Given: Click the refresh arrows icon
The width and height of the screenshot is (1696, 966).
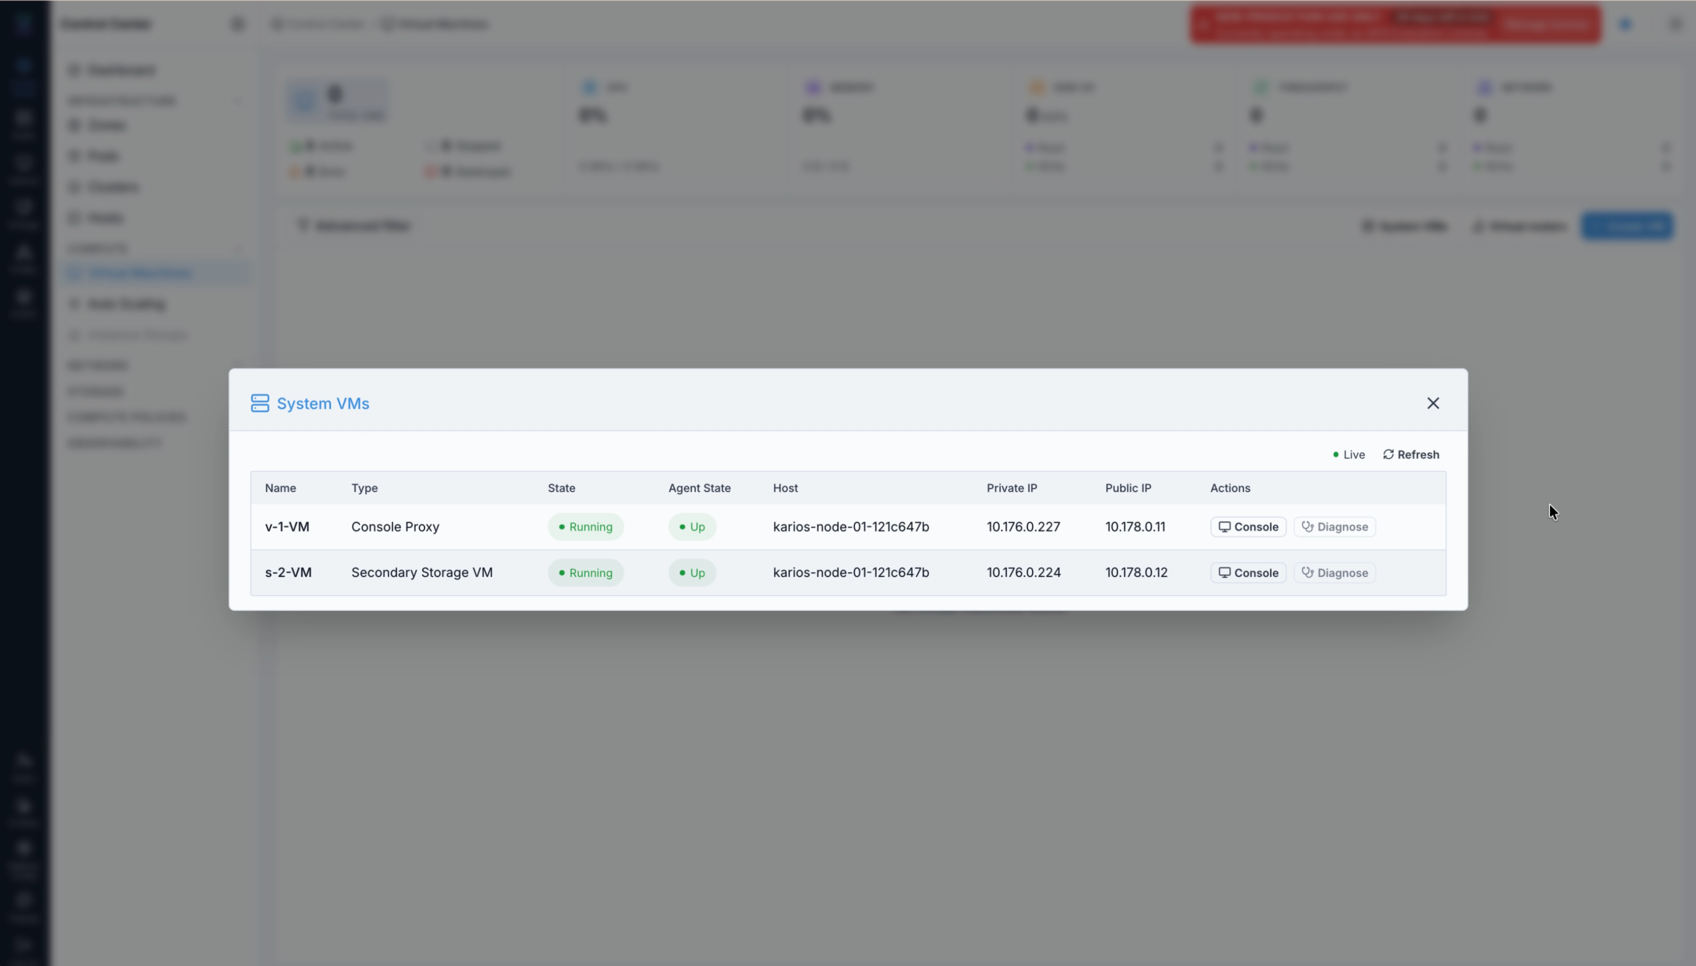Looking at the screenshot, I should (x=1388, y=454).
